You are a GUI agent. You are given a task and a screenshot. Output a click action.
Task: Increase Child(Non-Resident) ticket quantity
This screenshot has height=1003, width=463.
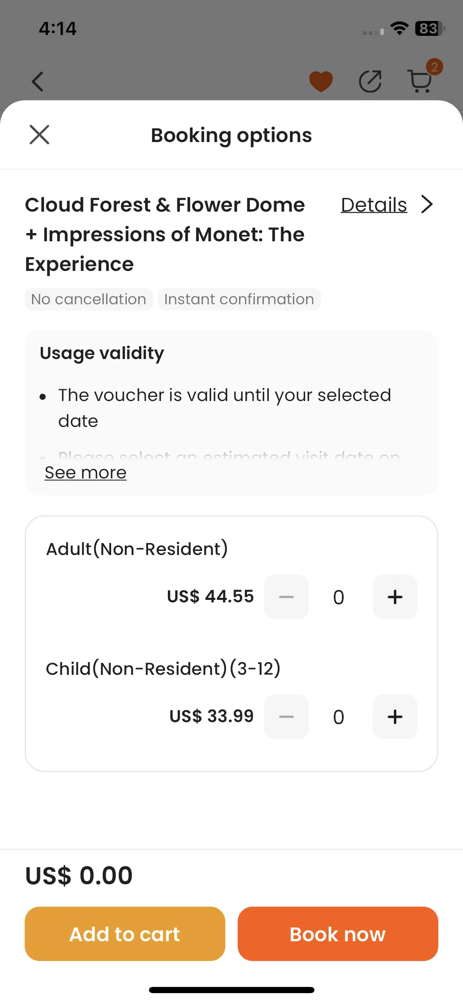395,716
